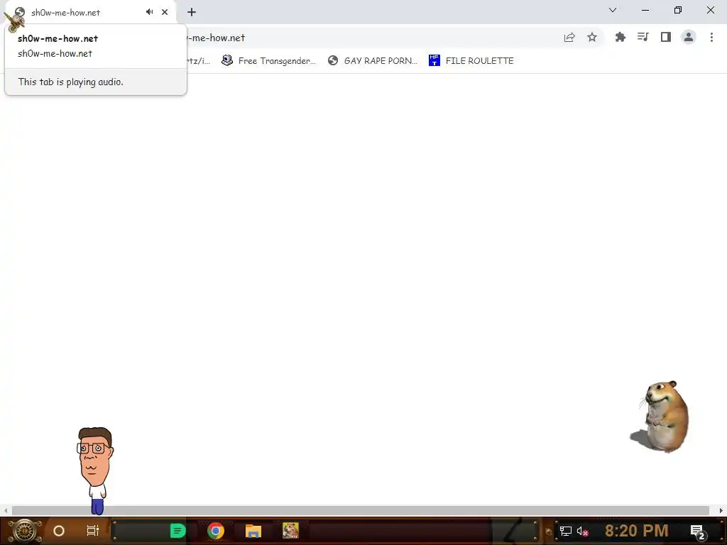Switch to Chrome on the taskbar
The height and width of the screenshot is (545, 727).
click(x=216, y=531)
